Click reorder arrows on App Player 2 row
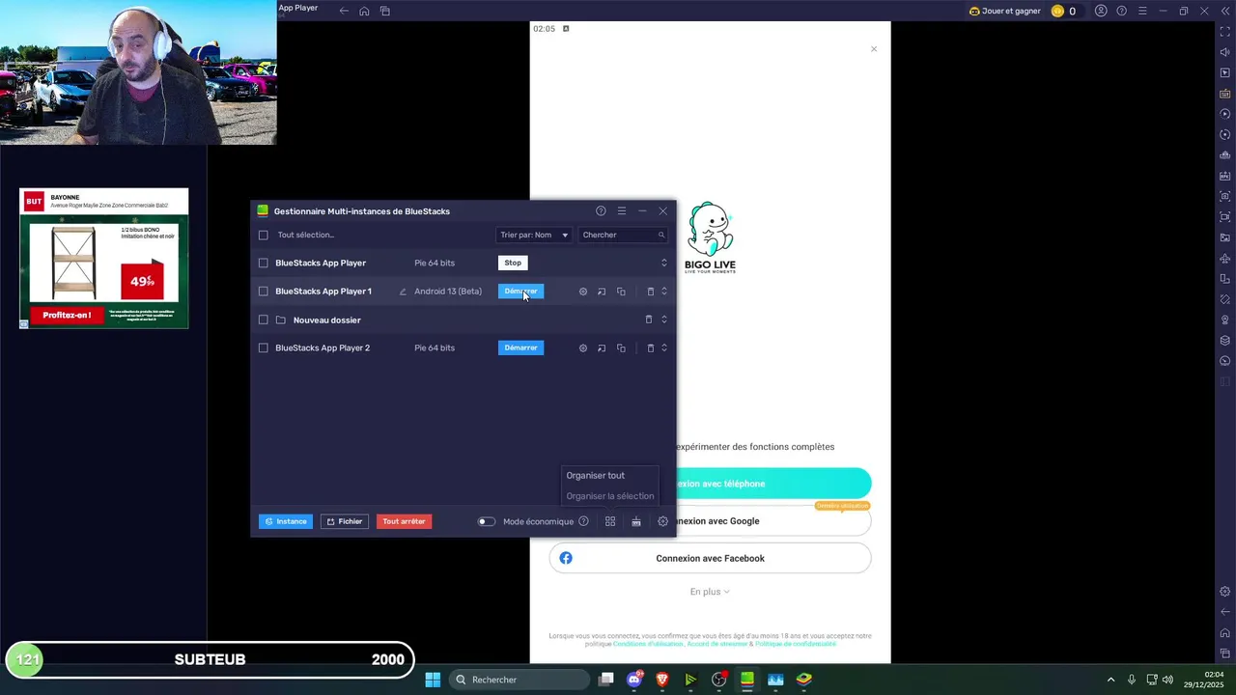The height and width of the screenshot is (695, 1236). point(663,348)
